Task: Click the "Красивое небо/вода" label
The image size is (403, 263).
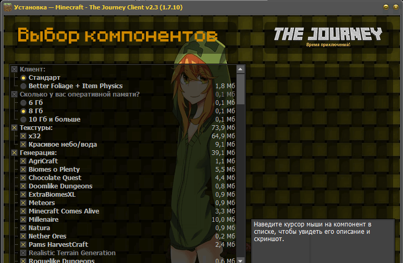Action: pyautogui.click(x=63, y=145)
